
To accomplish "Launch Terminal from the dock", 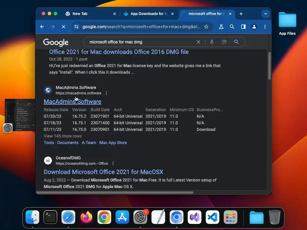I will point(50,217).
